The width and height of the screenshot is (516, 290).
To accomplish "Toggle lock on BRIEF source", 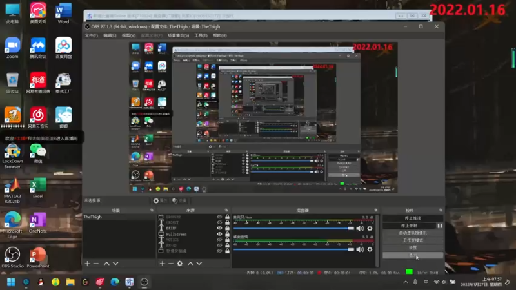I will tap(227, 228).
